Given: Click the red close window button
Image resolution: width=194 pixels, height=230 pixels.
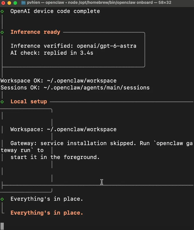Looking at the screenshot, I should point(3,3).
